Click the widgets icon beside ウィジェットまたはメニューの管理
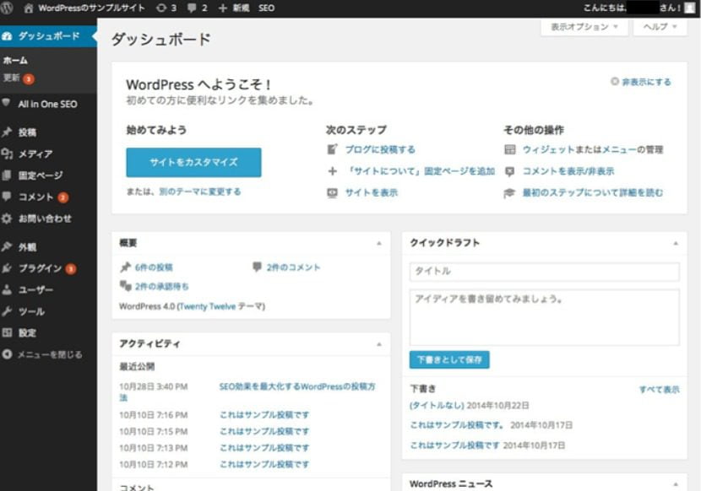The width and height of the screenshot is (701, 491). pos(509,149)
